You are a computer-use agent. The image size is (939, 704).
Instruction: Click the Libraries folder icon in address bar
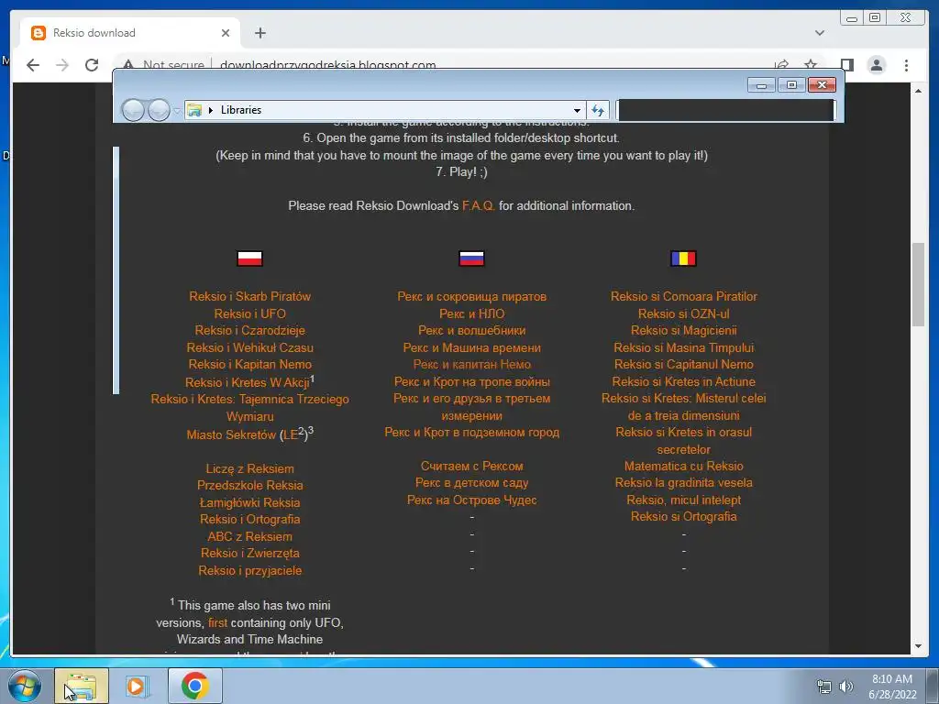[x=194, y=110]
